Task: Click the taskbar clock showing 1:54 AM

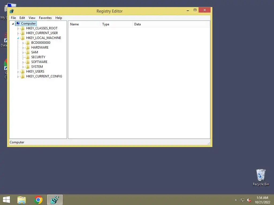Action: click(262, 200)
